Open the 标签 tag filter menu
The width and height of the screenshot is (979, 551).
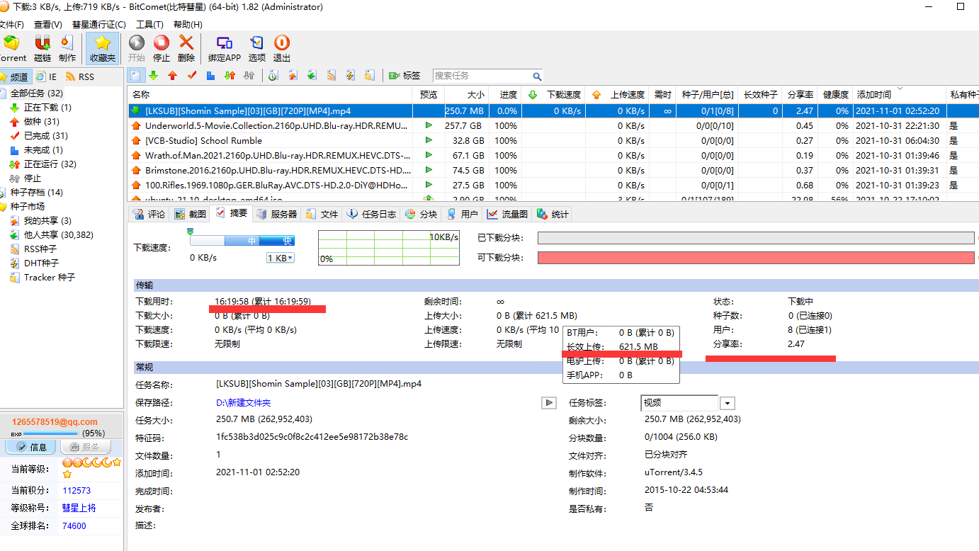404,76
